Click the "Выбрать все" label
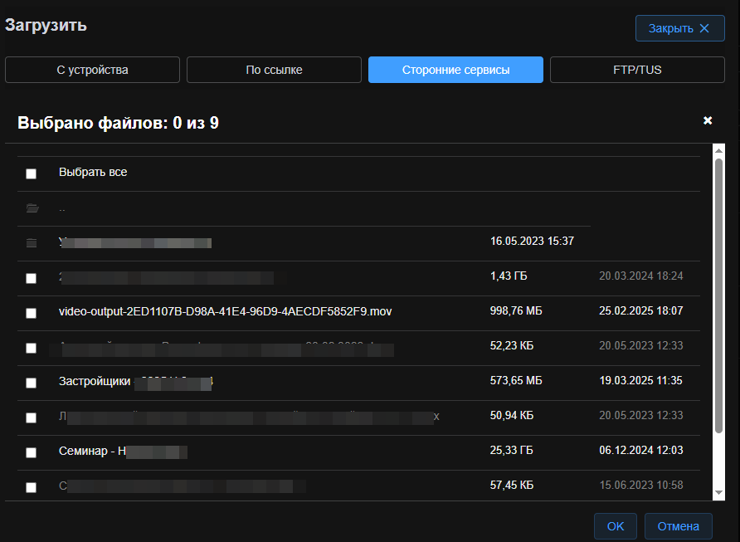 click(93, 172)
